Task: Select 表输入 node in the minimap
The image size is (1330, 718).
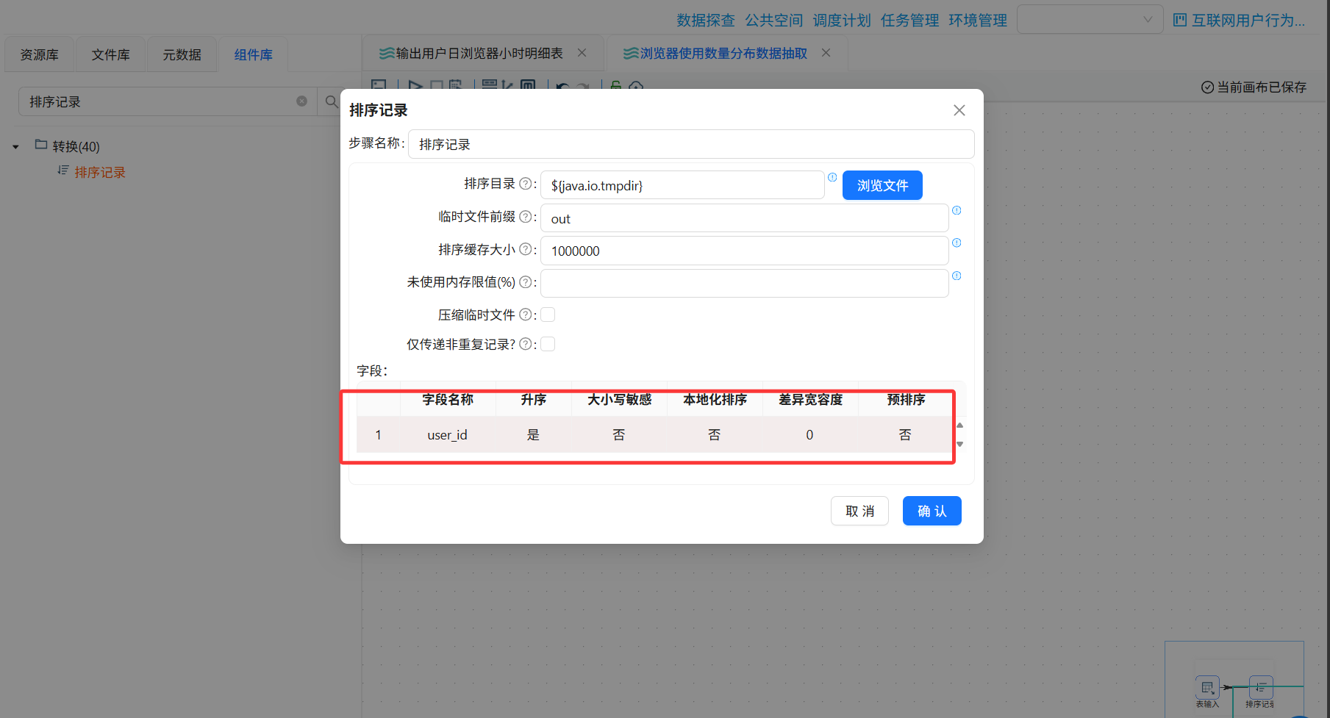Action: click(x=1207, y=688)
